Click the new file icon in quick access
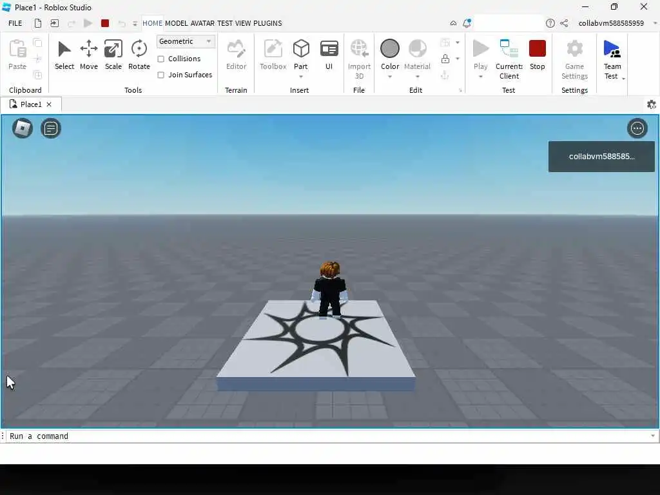This screenshot has height=495, width=660. point(38,23)
